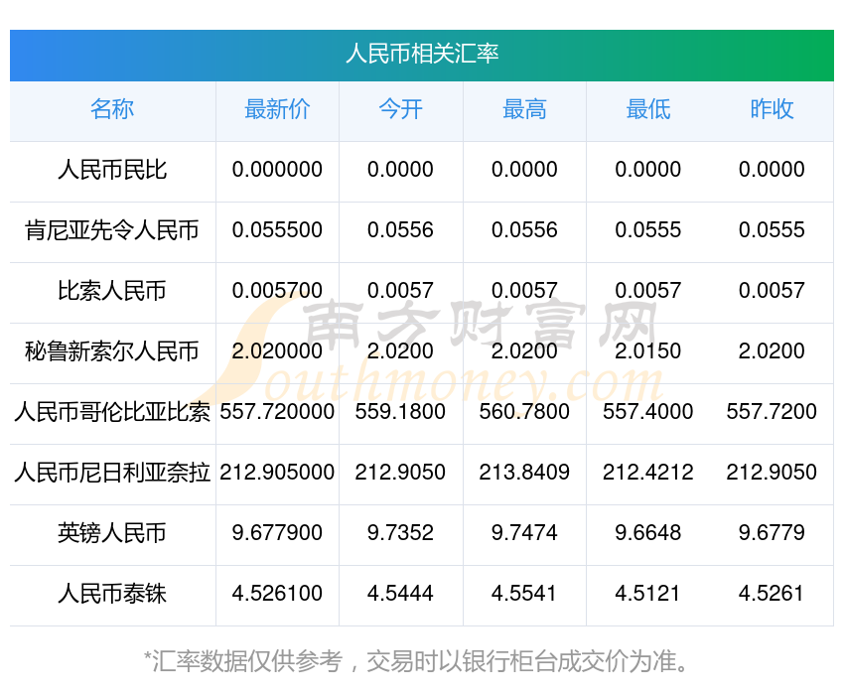Click the 人民币哥伦比亚比索 row name
The image size is (844, 693).
(112, 412)
